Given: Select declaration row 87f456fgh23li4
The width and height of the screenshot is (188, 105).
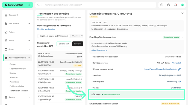Looking at the screenshot, I should coord(60,81).
